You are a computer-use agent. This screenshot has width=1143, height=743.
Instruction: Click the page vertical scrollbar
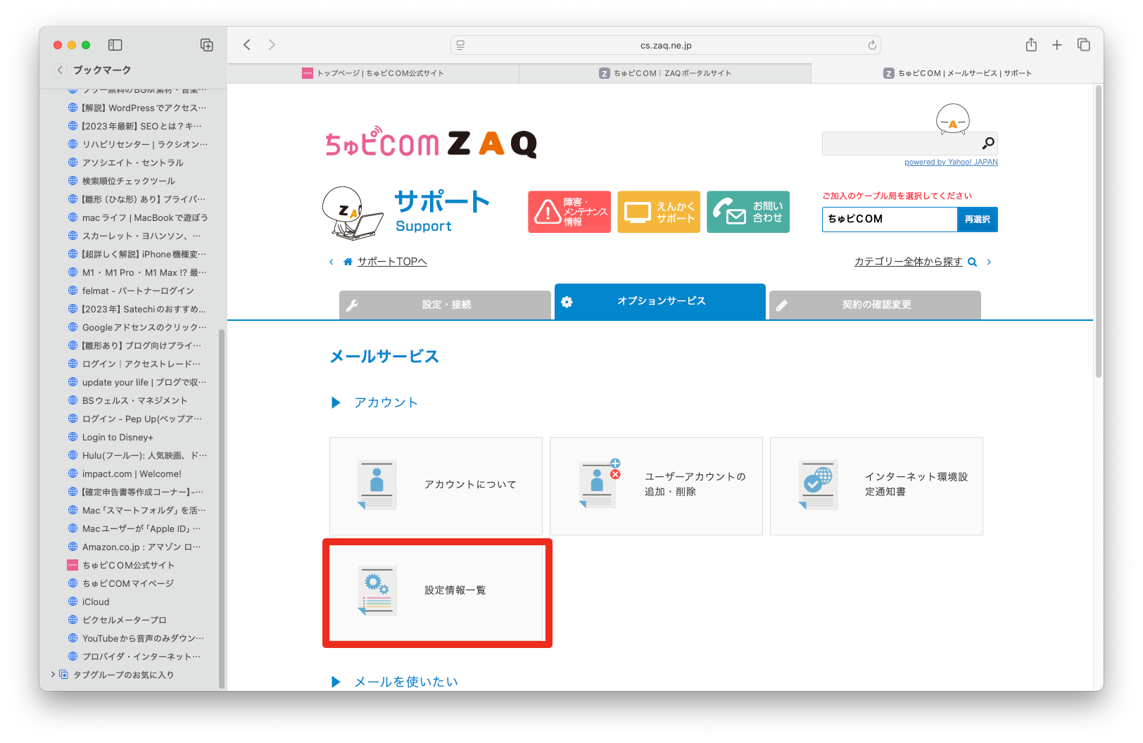click(x=1098, y=231)
